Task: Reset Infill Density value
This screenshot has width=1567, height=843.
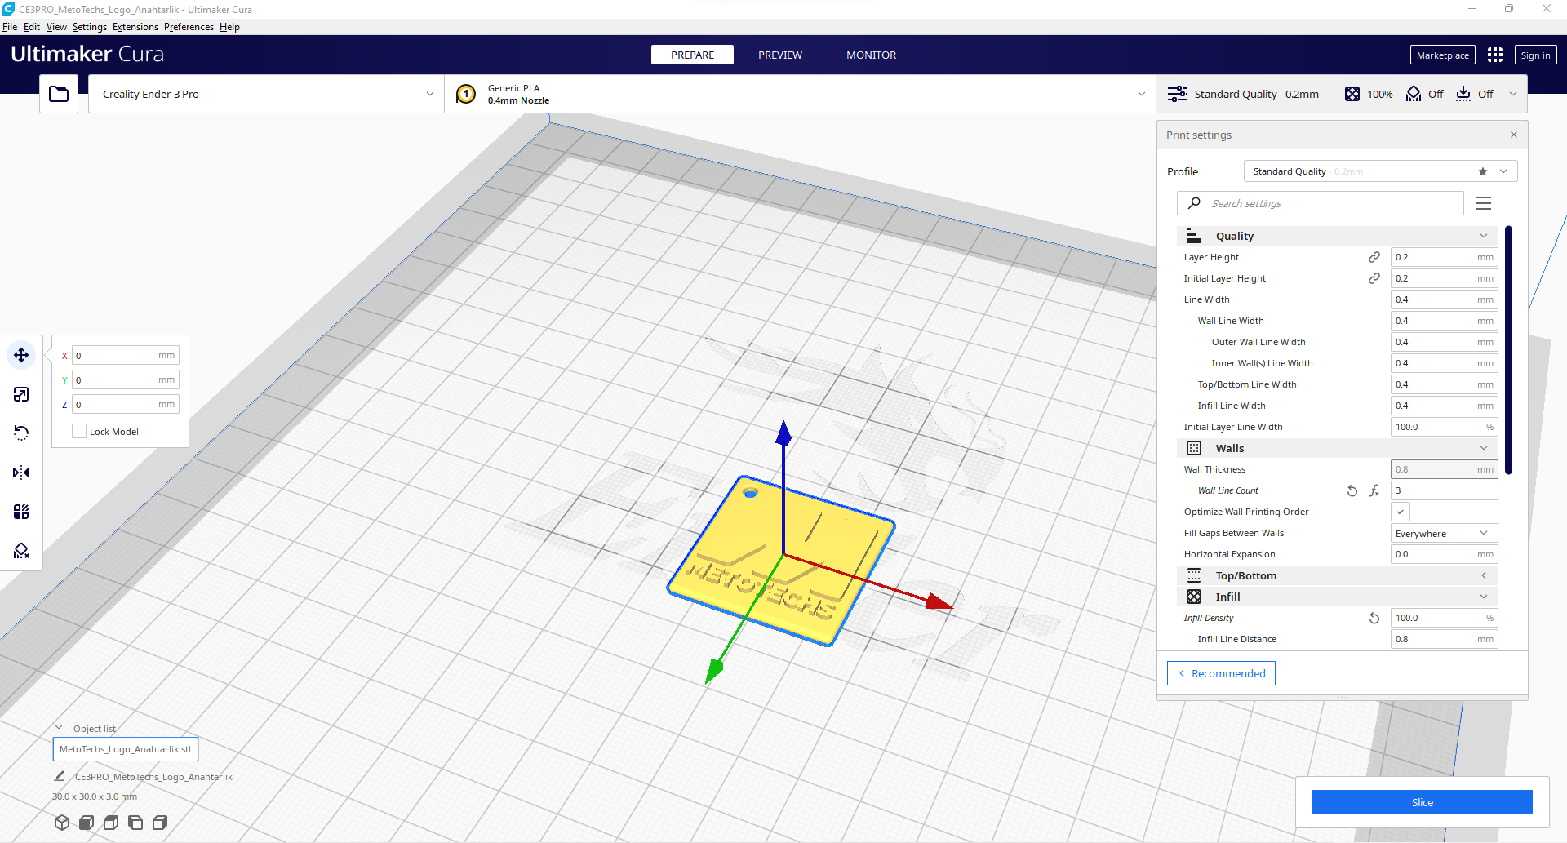Action: [x=1374, y=618]
